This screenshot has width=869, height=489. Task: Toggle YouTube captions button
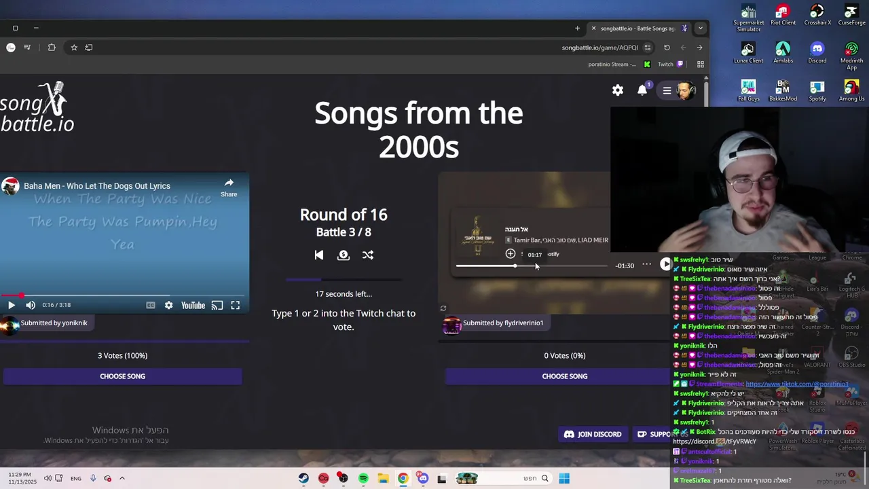151,305
